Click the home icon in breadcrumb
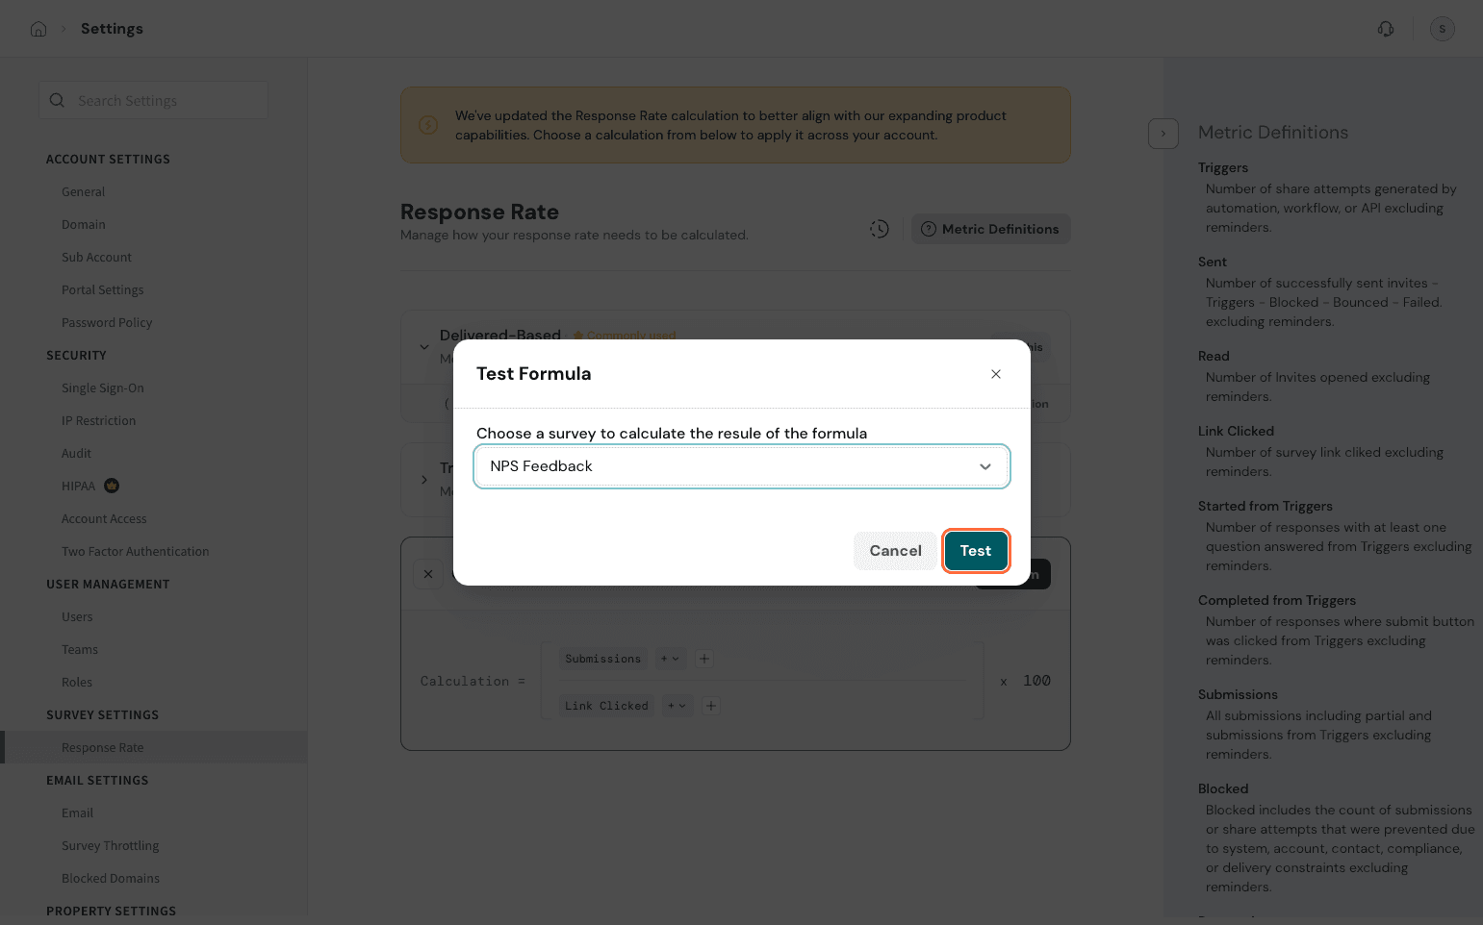The image size is (1483, 925). click(x=38, y=29)
